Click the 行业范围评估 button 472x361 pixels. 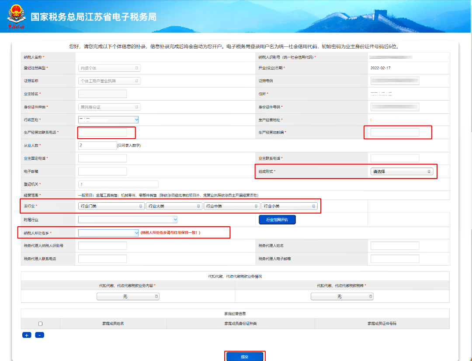[277, 220]
